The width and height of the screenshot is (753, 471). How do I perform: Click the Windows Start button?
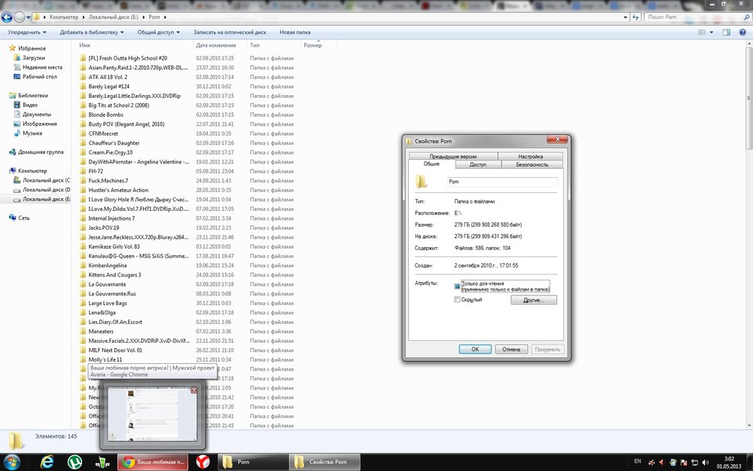tap(13, 461)
